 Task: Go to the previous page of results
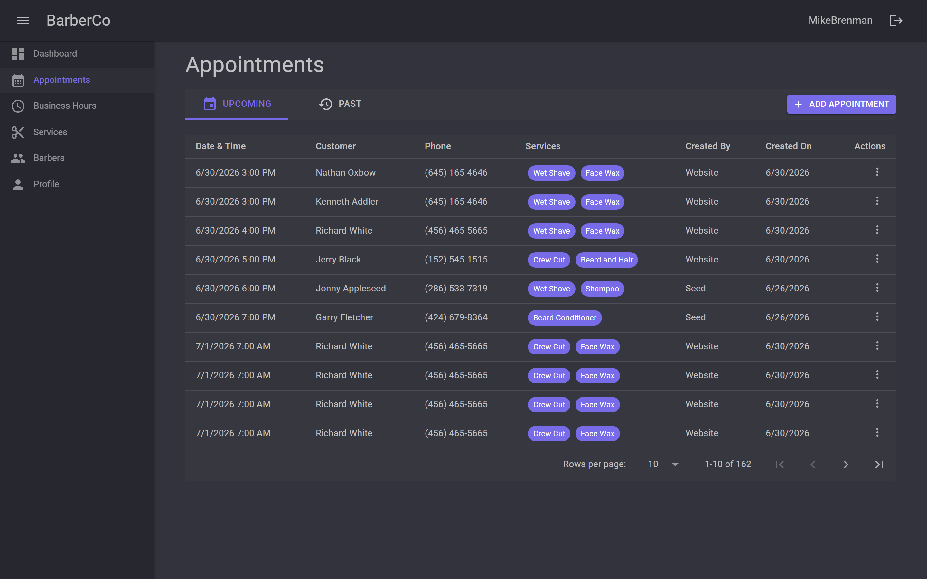pos(813,464)
